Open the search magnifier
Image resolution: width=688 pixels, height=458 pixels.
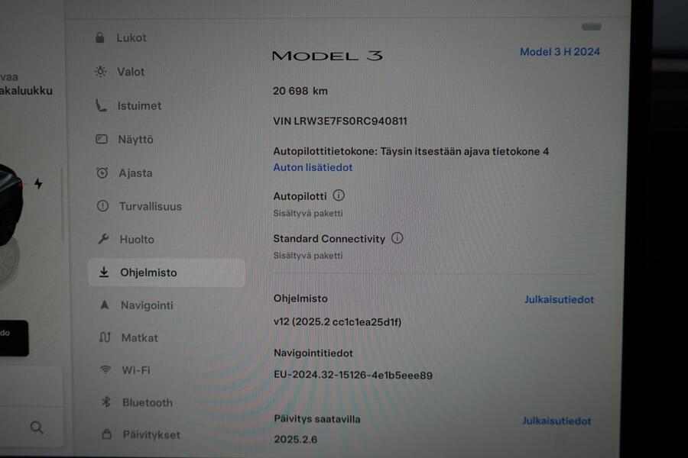[x=36, y=427]
